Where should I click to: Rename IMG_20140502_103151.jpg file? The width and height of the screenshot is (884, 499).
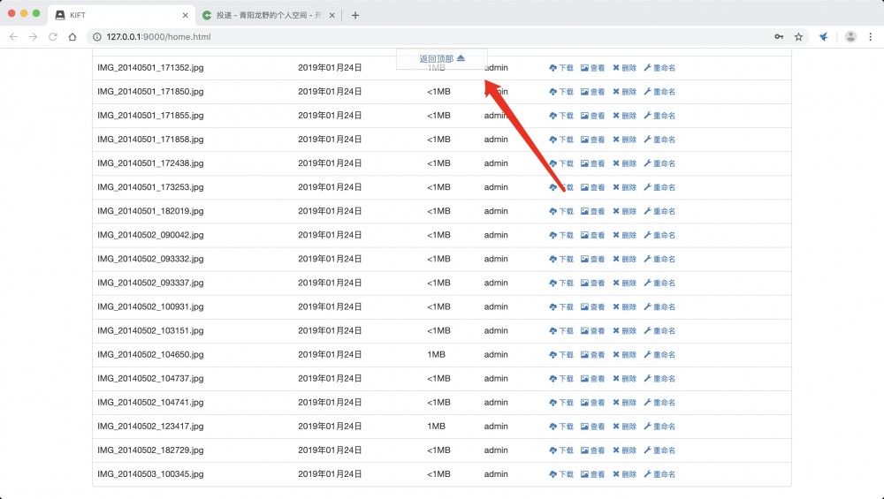pyautogui.click(x=659, y=330)
